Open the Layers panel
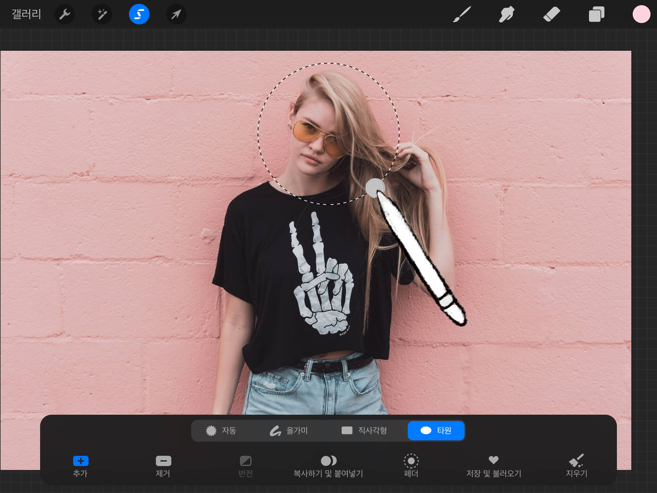 [596, 14]
